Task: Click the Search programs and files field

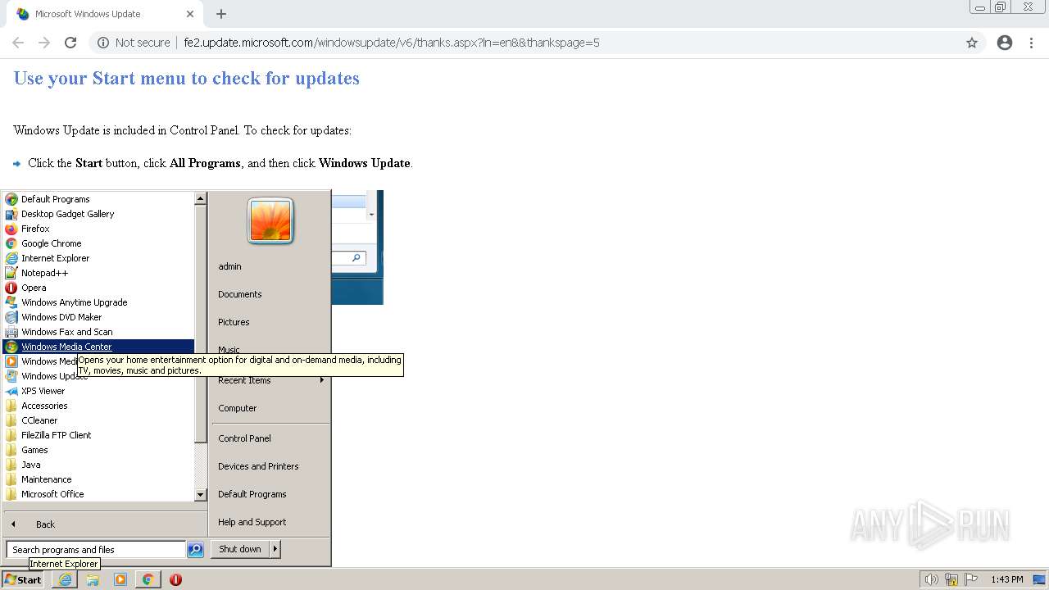Action: coord(96,550)
